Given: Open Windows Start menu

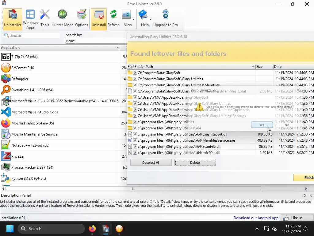Looking at the screenshot, I should (10, 229).
